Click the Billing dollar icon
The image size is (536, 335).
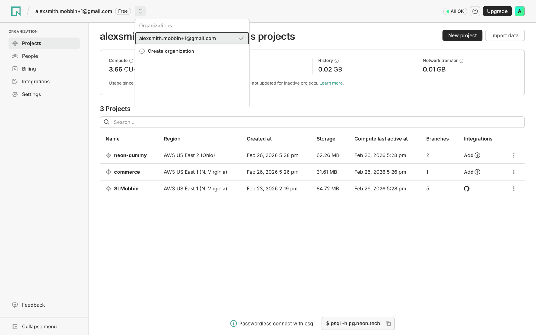(15, 69)
